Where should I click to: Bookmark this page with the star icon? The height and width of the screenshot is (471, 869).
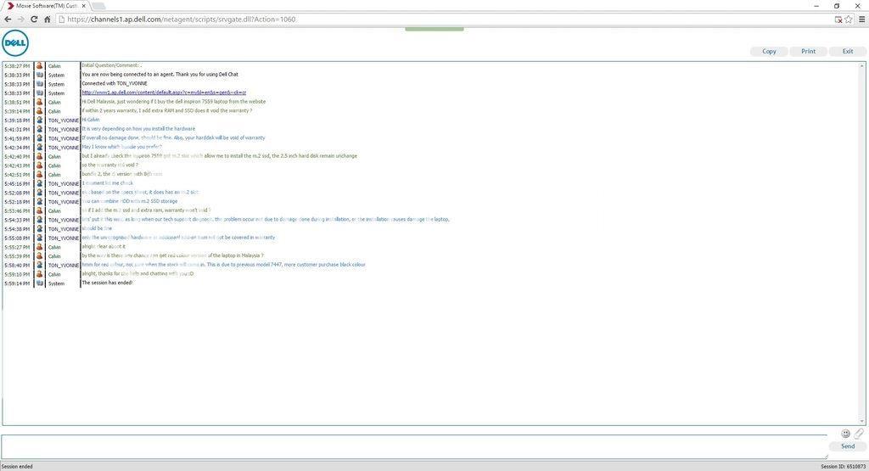[849, 19]
